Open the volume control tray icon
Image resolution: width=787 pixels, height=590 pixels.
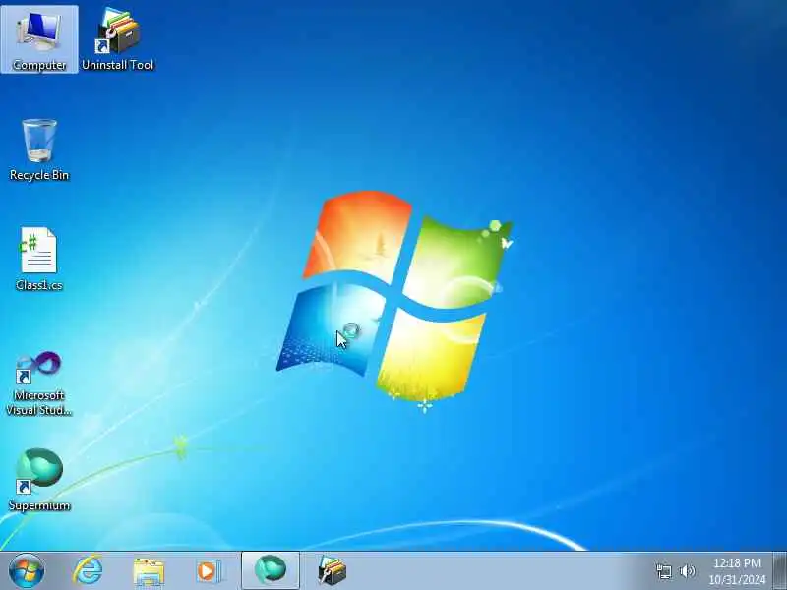[x=687, y=571]
